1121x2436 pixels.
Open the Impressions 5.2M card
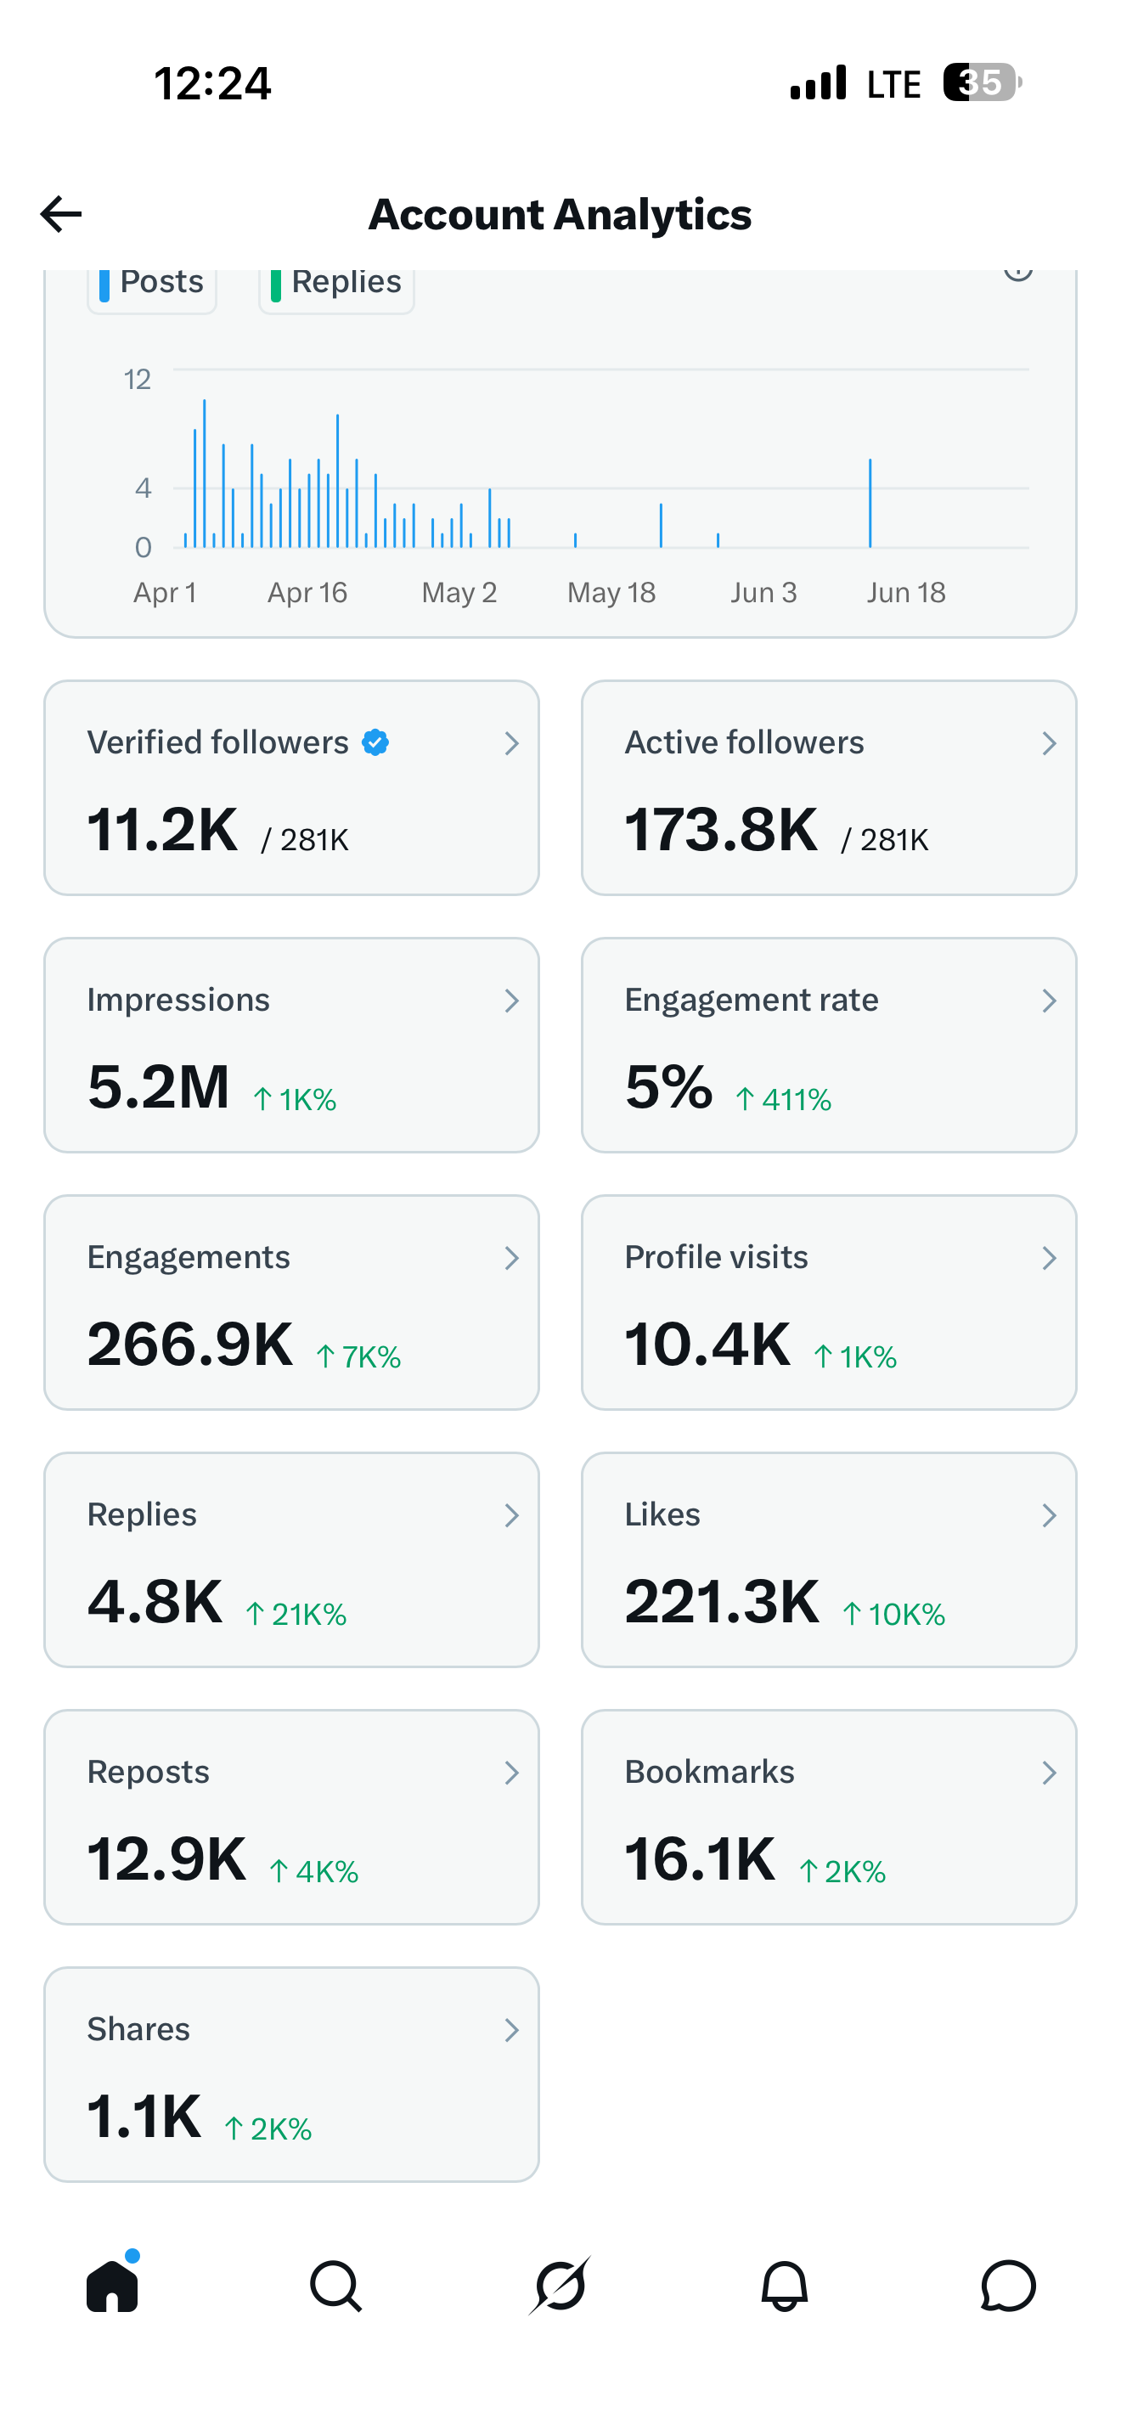291,1045
